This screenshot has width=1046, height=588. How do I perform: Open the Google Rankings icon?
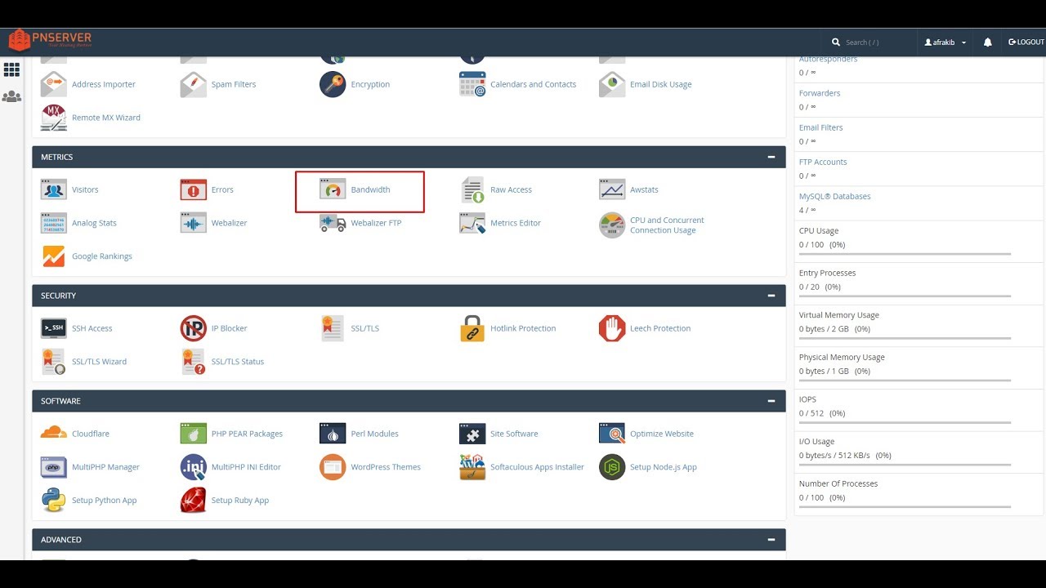pos(54,256)
